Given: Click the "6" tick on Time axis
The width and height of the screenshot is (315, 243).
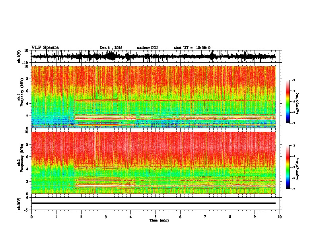Looking at the screenshot, I should click(x=180, y=217).
